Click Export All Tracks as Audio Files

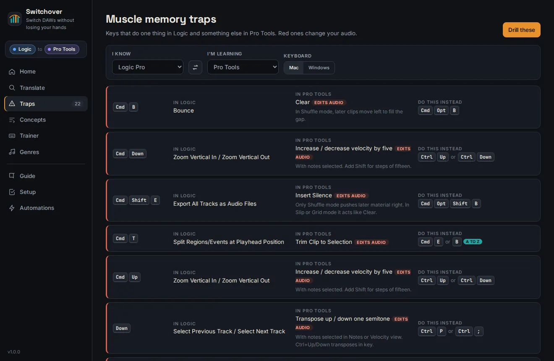click(215, 204)
